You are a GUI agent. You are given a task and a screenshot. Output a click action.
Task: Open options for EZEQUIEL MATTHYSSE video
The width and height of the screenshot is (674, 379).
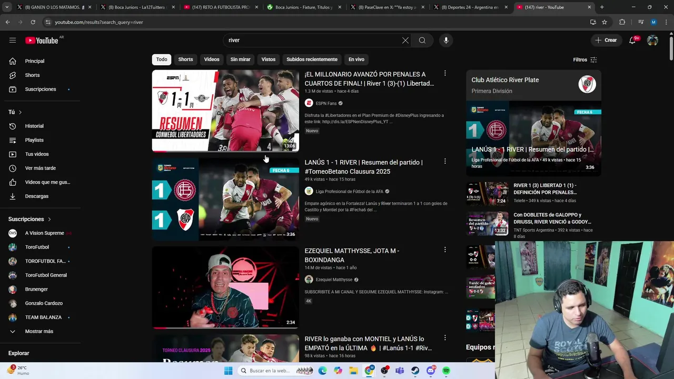click(445, 250)
